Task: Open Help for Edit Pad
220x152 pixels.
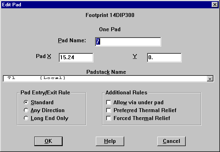Action: coord(110,141)
